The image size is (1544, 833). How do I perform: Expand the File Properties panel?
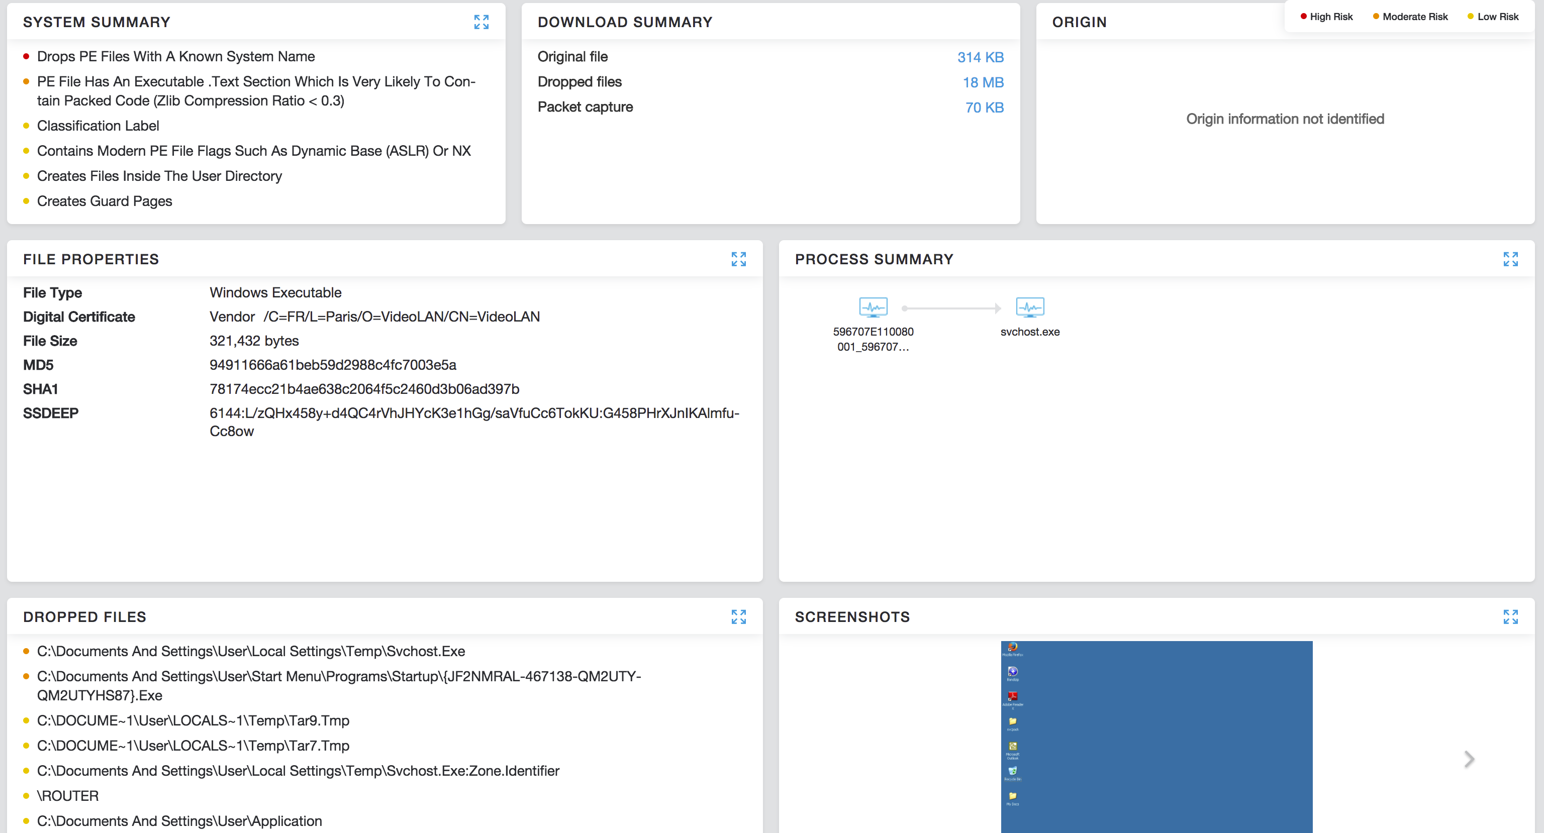[738, 259]
